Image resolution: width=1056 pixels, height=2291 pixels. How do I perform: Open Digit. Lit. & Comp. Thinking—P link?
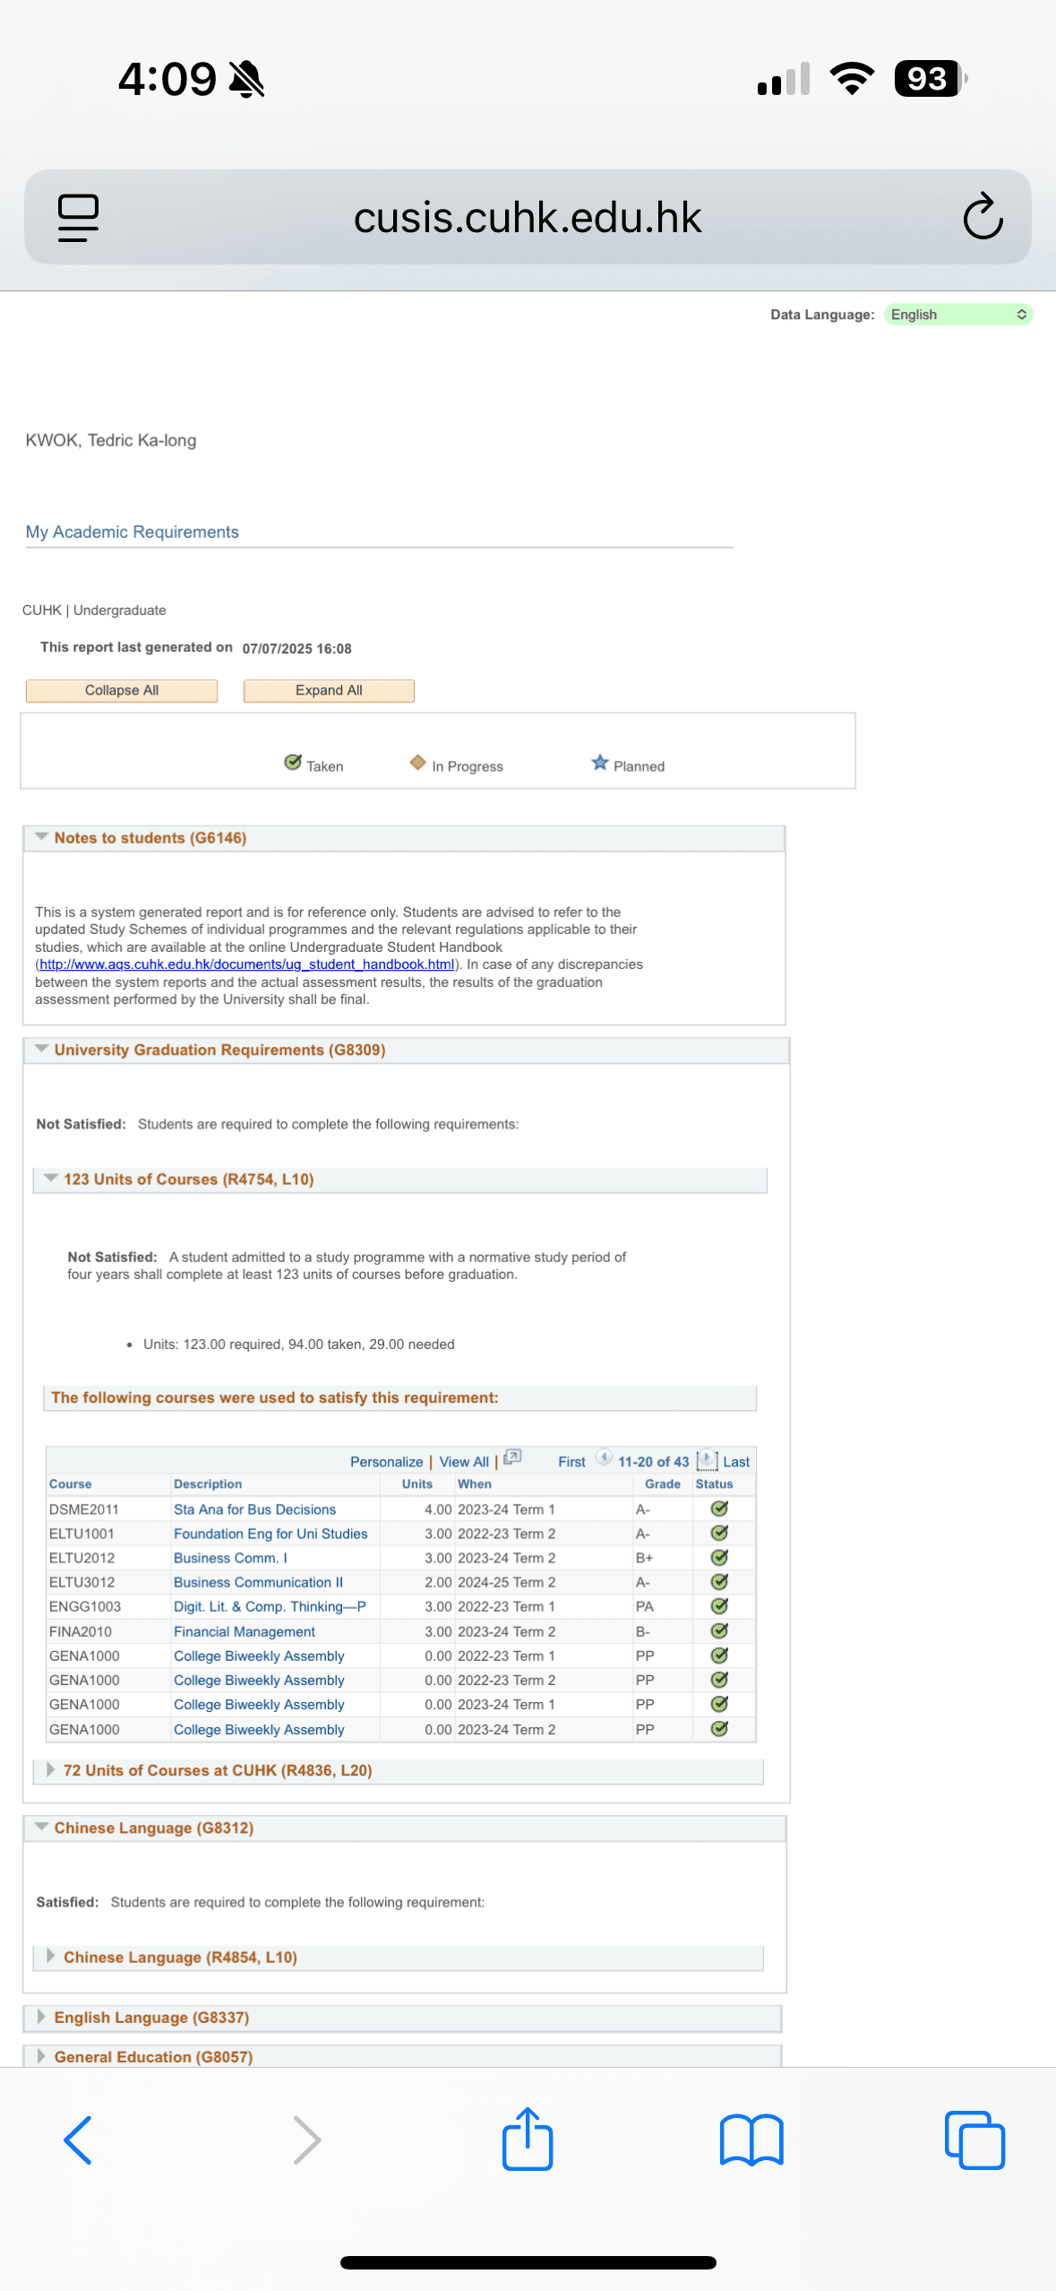click(x=270, y=1606)
